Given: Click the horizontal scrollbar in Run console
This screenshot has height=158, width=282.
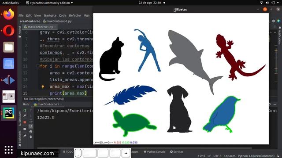Looking at the screenshot, I should tap(144, 148).
